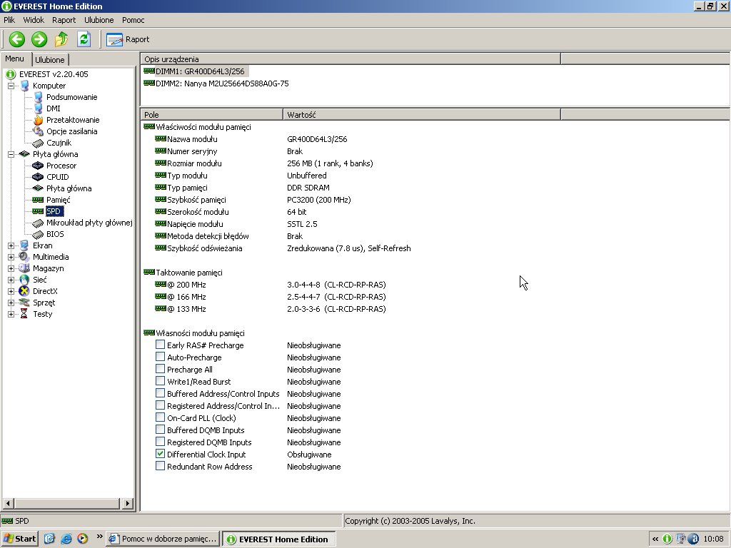Open the Widok menu

click(34, 20)
